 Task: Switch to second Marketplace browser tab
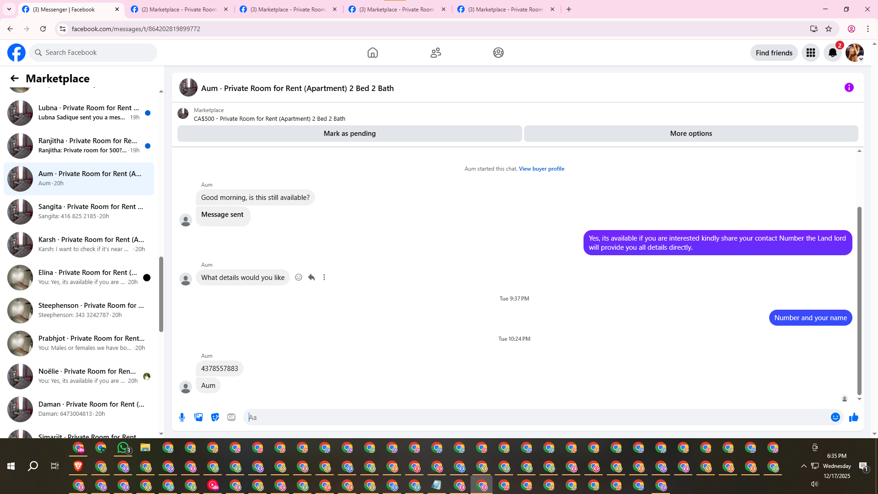click(x=288, y=9)
